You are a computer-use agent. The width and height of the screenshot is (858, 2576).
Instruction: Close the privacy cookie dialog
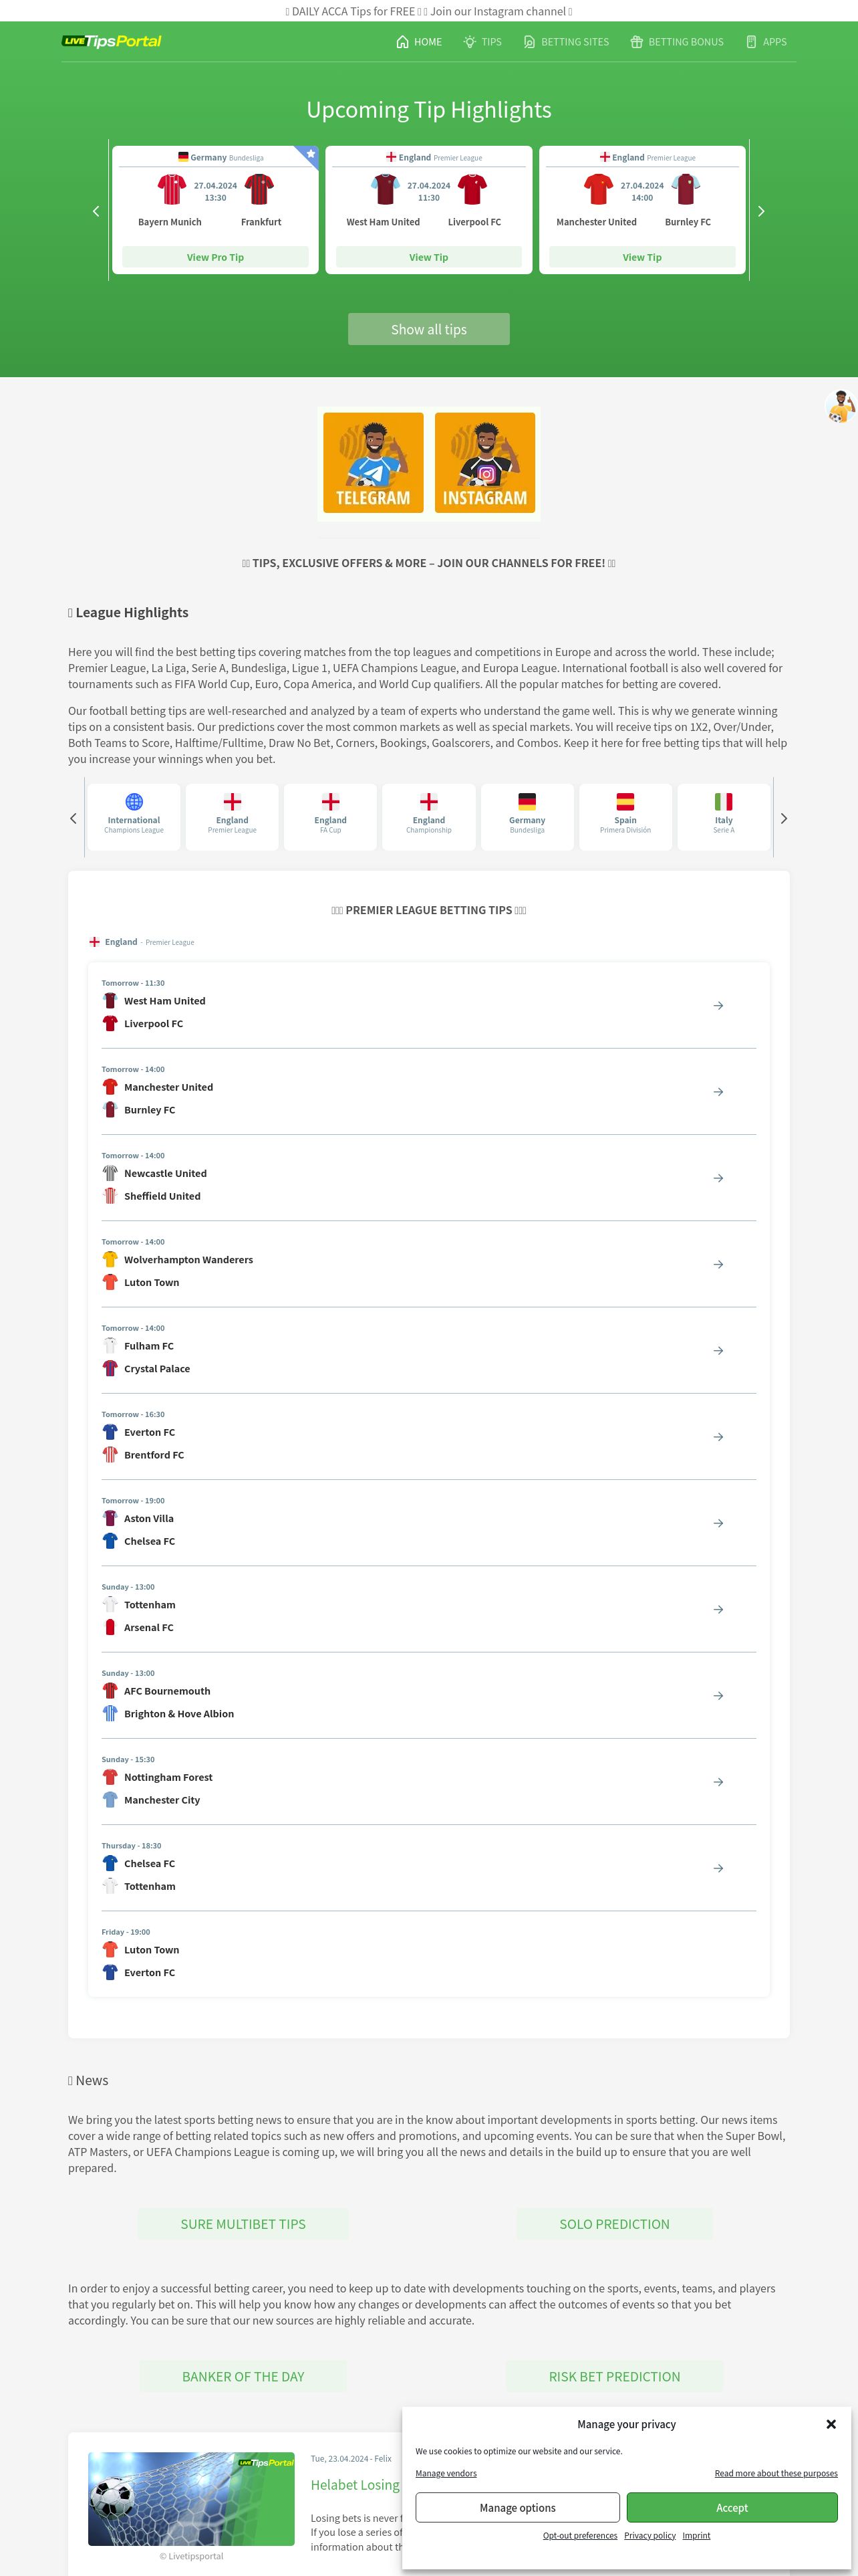pyautogui.click(x=831, y=2424)
